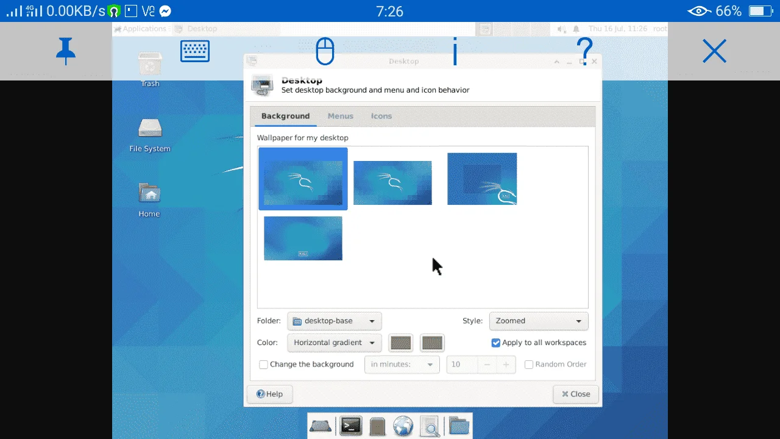Pick the first color swatch
This screenshot has height=439, width=780.
(400, 343)
